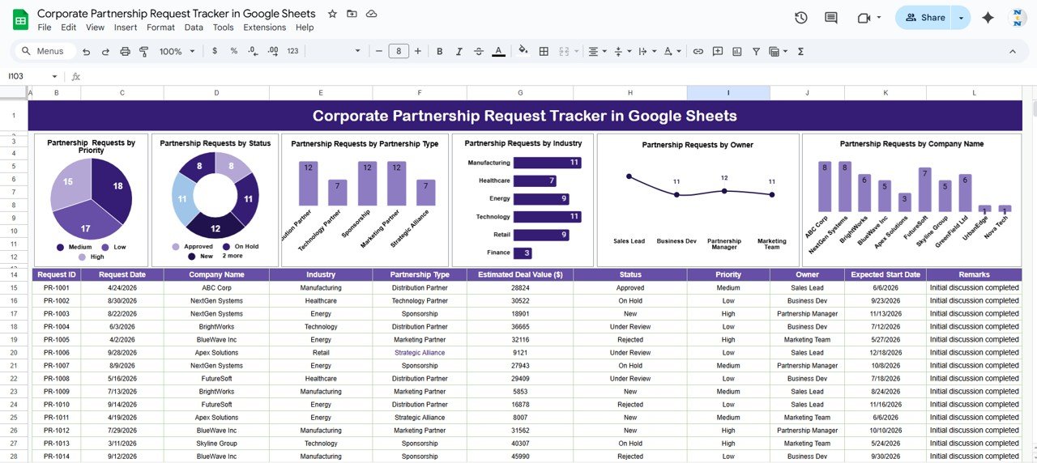Viewport: 1037px width, 463px height.
Task: Expand the Share button dropdown arrow
Action: [961, 18]
